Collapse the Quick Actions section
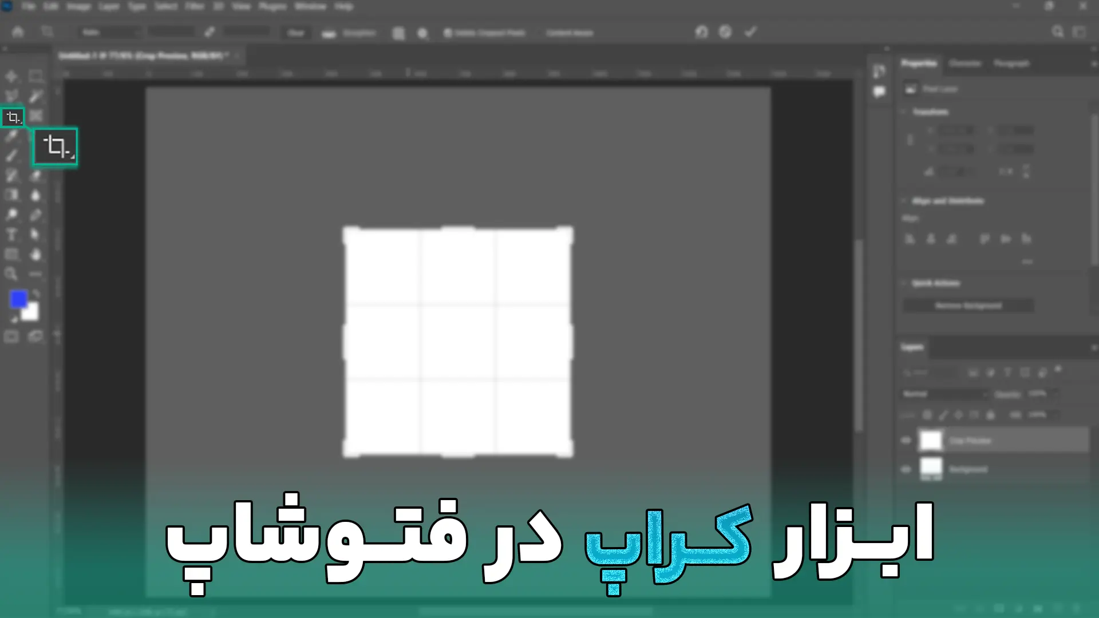Viewport: 1099px width, 618px height. tap(904, 283)
